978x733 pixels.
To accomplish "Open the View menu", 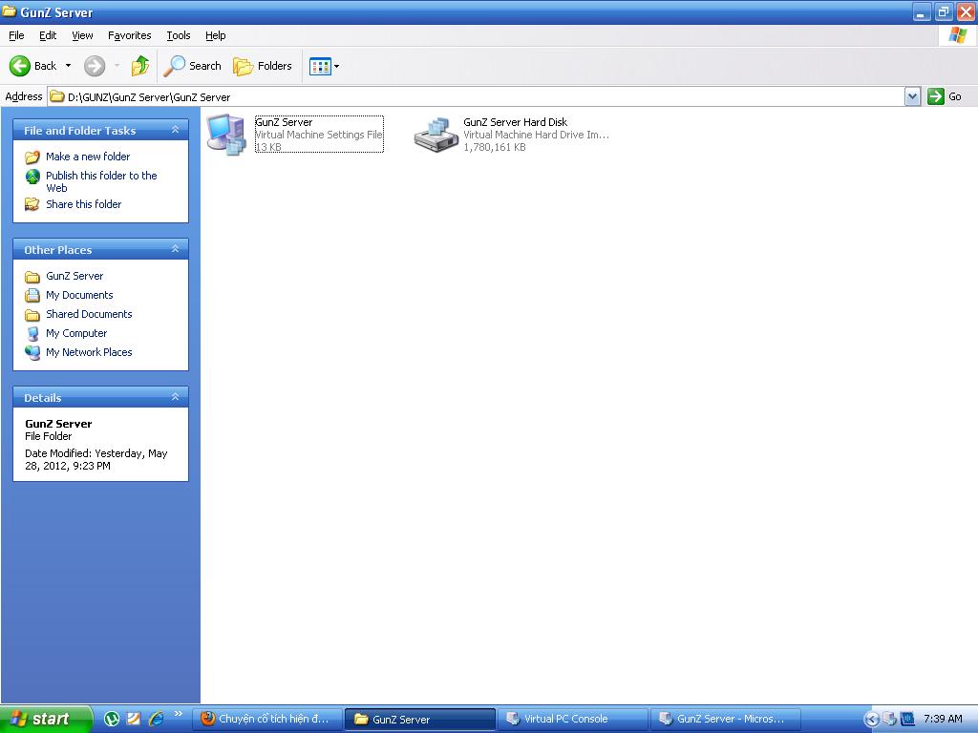I will [82, 35].
